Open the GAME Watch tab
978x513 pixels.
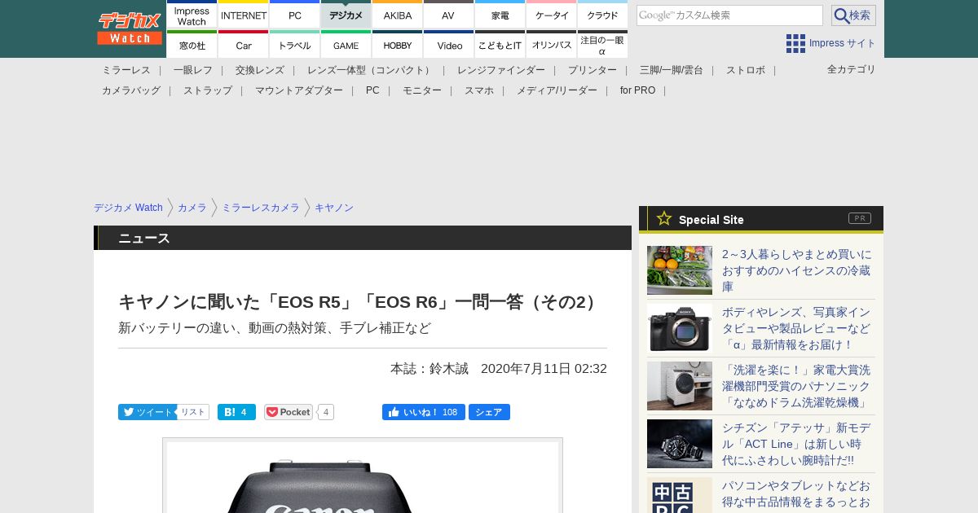(346, 45)
